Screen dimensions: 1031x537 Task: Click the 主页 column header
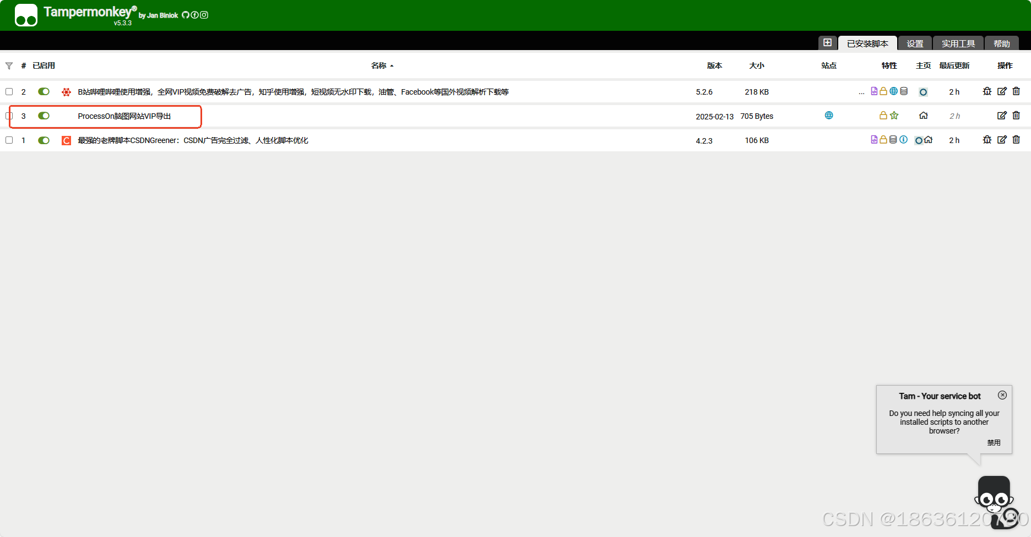924,65
